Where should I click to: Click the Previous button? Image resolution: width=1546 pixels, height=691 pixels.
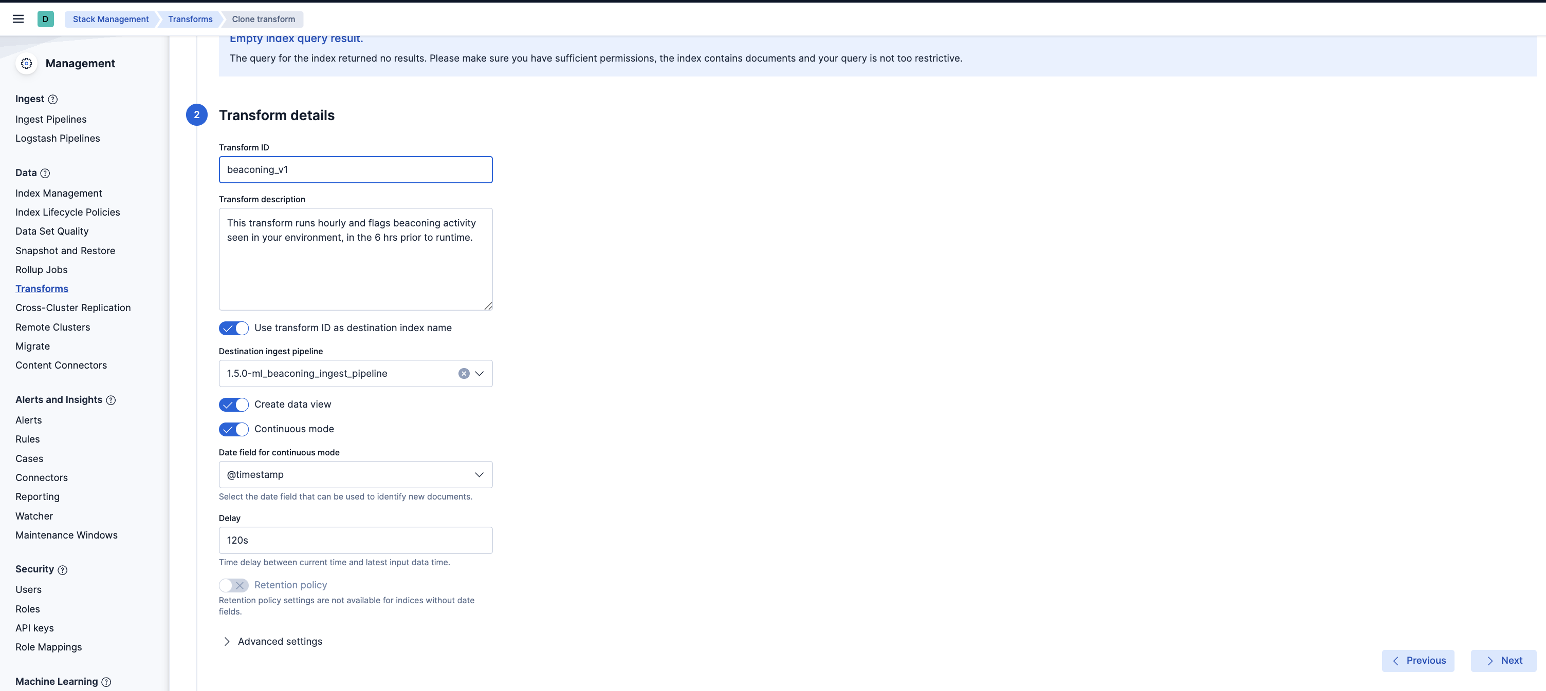click(1418, 660)
